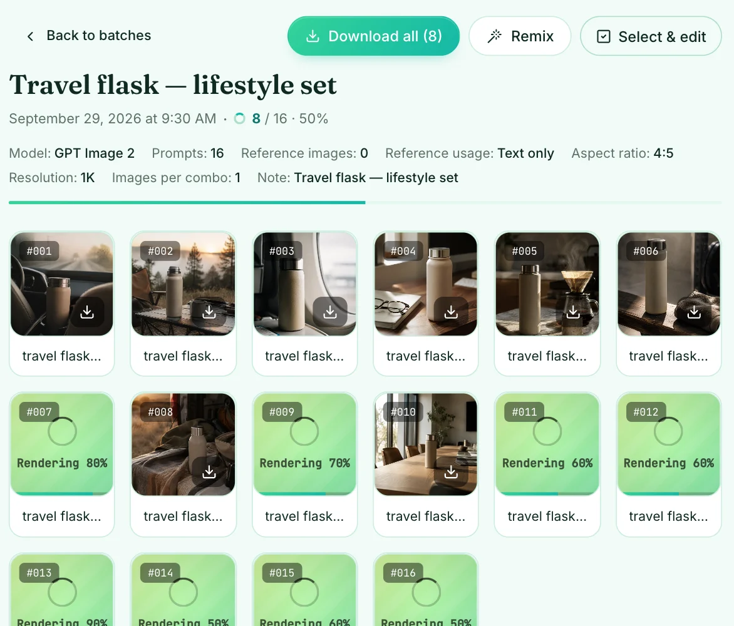Screen dimensions: 734x626
Task: Click the download icon on image #001
Action: pyautogui.click(x=87, y=312)
